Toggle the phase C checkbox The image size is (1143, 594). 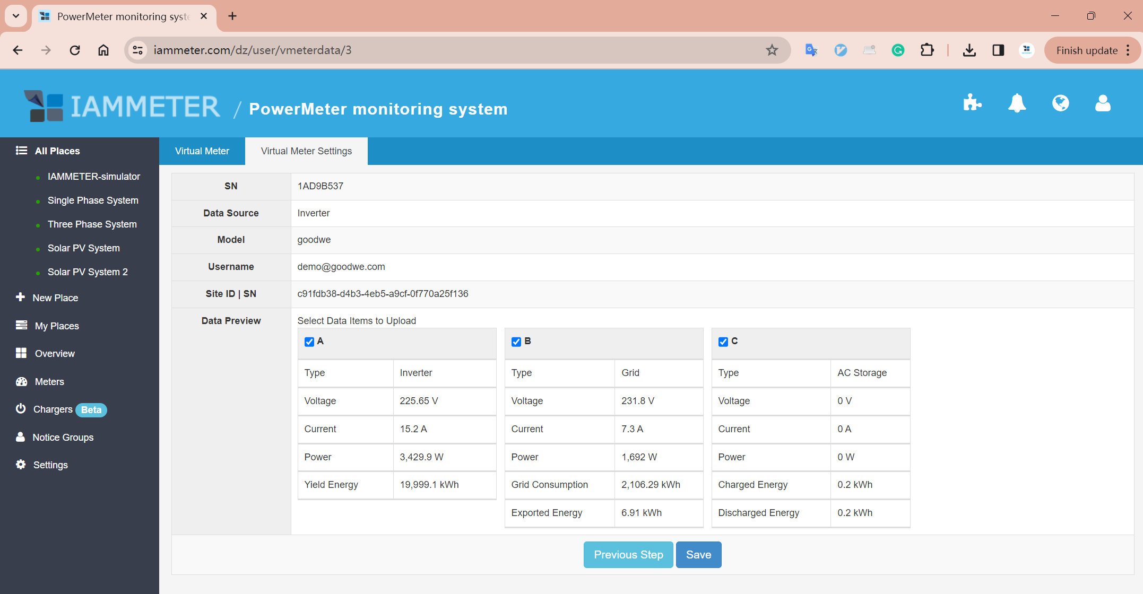pyautogui.click(x=723, y=342)
